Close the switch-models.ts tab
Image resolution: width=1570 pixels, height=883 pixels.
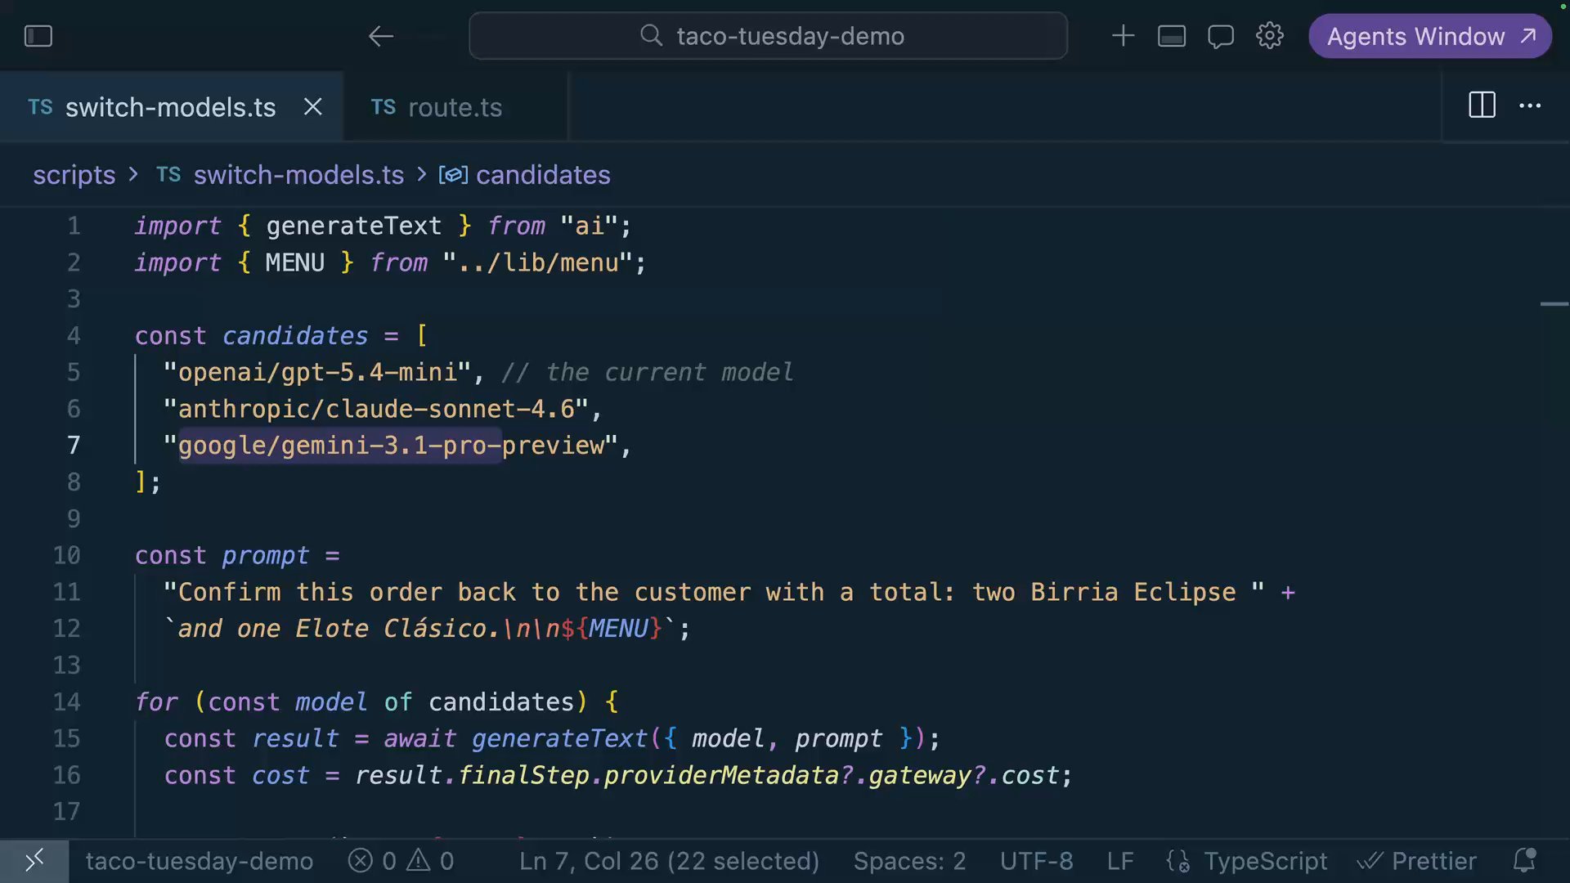pos(312,107)
